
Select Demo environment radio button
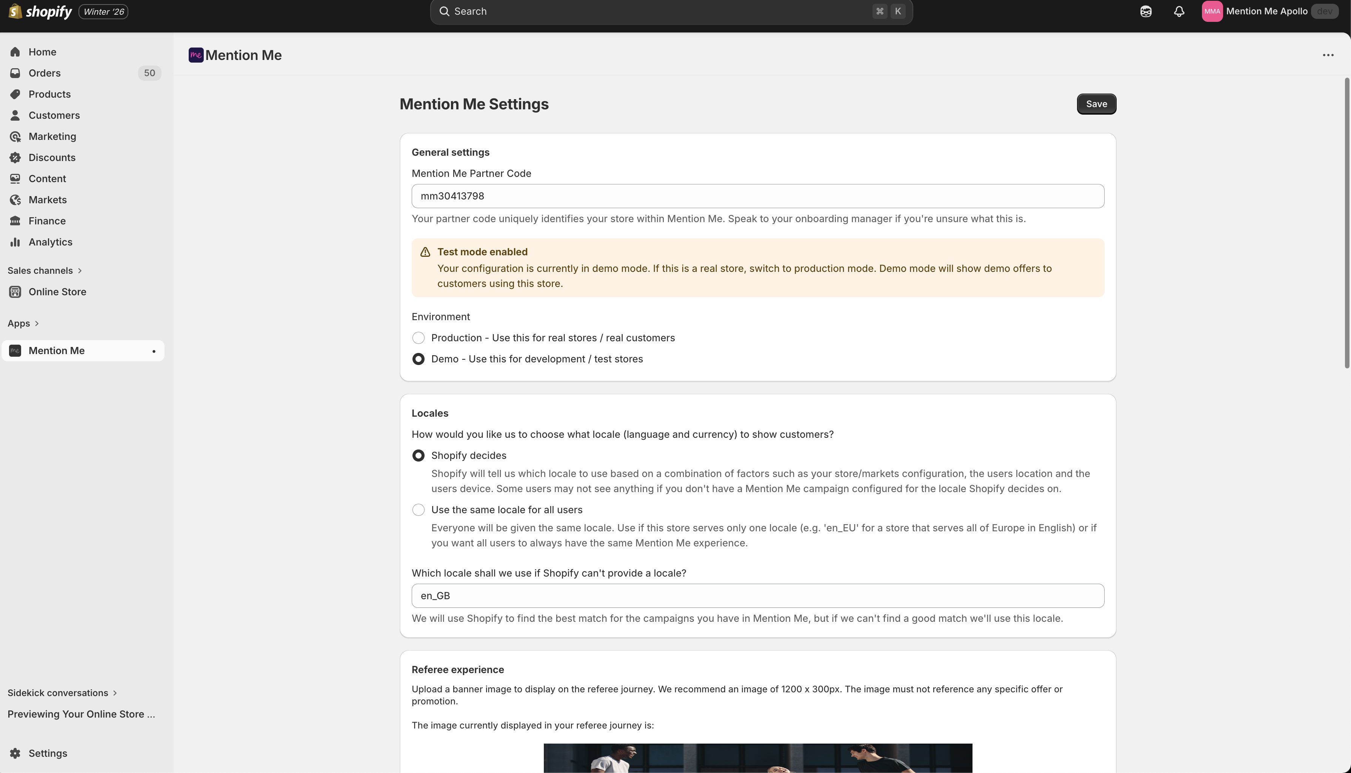[418, 359]
